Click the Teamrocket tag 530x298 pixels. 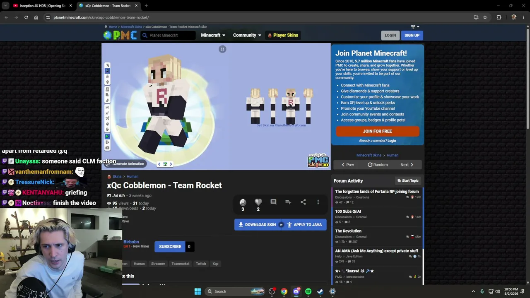pos(180,264)
